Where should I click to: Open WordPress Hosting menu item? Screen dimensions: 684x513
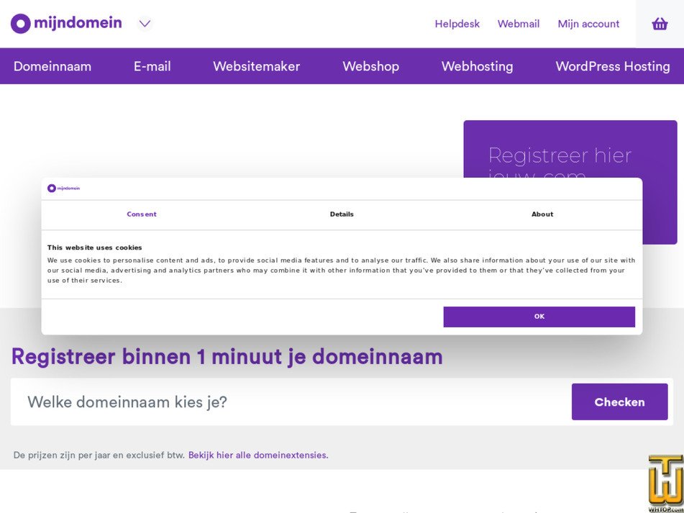point(613,66)
